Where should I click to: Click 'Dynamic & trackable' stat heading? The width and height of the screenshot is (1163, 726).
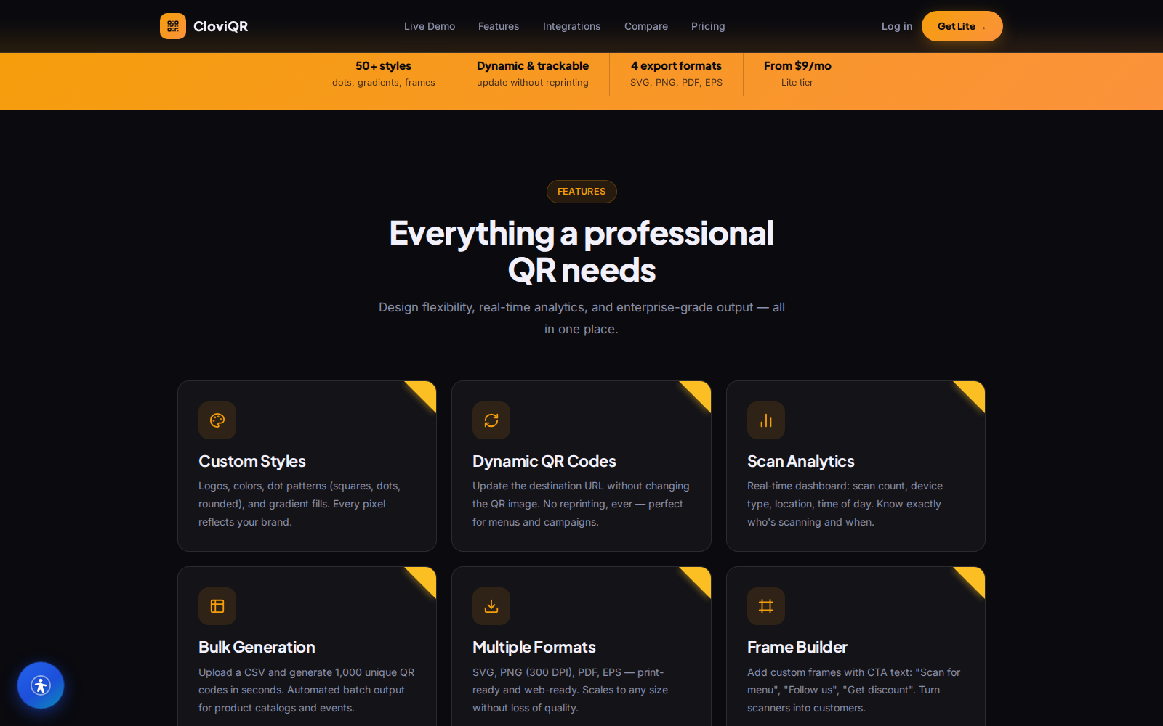[x=533, y=66]
